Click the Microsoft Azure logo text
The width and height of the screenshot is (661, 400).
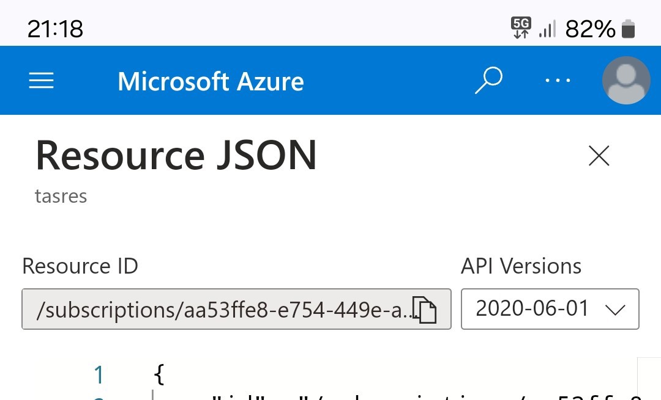[x=211, y=81]
